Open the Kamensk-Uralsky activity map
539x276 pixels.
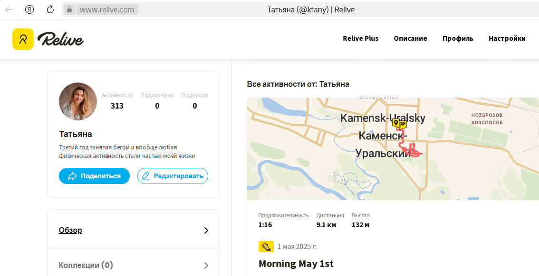tap(393, 149)
